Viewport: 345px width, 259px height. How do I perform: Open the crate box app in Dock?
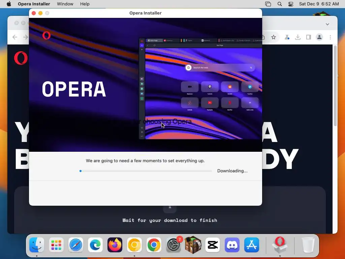coord(193,245)
